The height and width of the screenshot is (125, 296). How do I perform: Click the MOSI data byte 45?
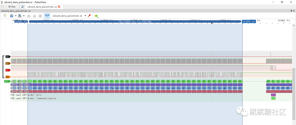pos(173,88)
